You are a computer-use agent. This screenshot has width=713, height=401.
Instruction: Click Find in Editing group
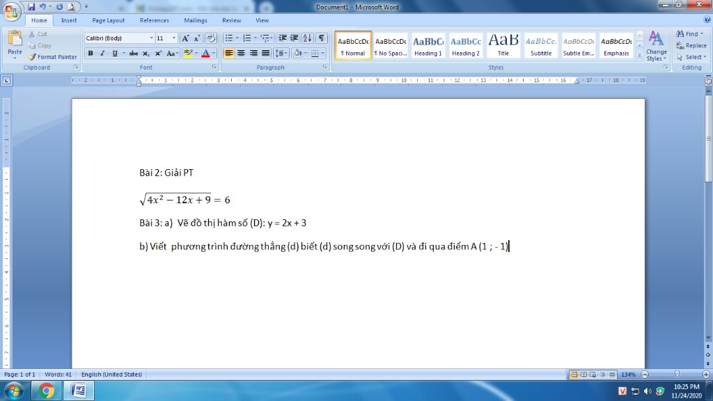pos(689,33)
